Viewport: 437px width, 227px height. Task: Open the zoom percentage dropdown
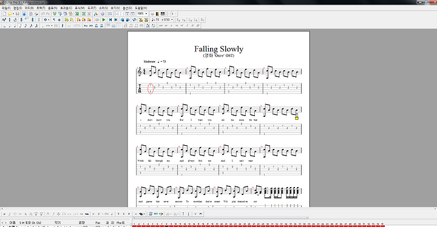(146, 13)
